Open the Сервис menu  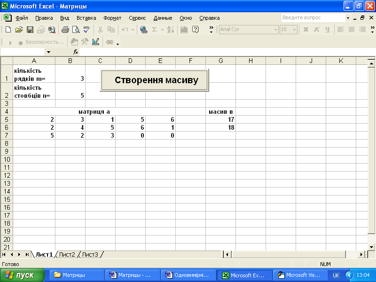137,18
